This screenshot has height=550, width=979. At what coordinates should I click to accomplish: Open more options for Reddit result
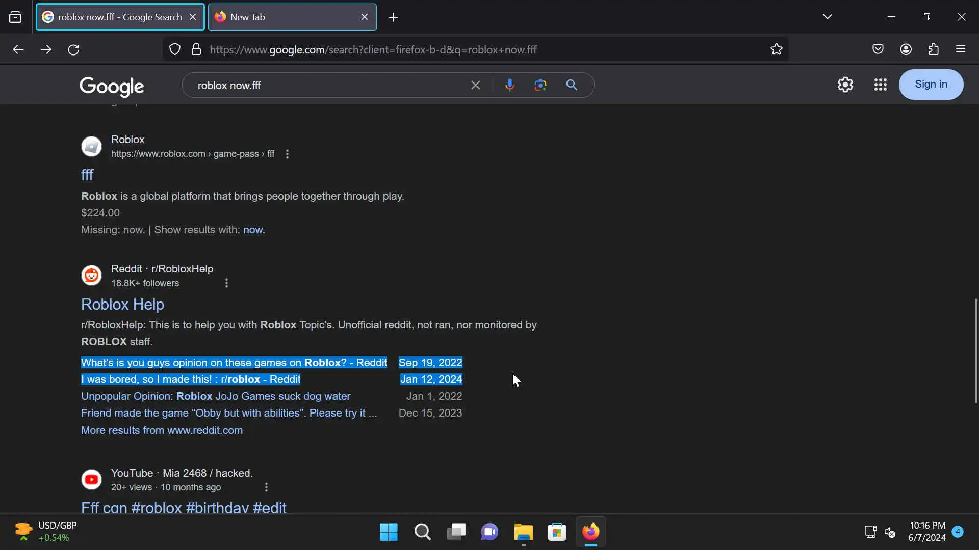(226, 283)
